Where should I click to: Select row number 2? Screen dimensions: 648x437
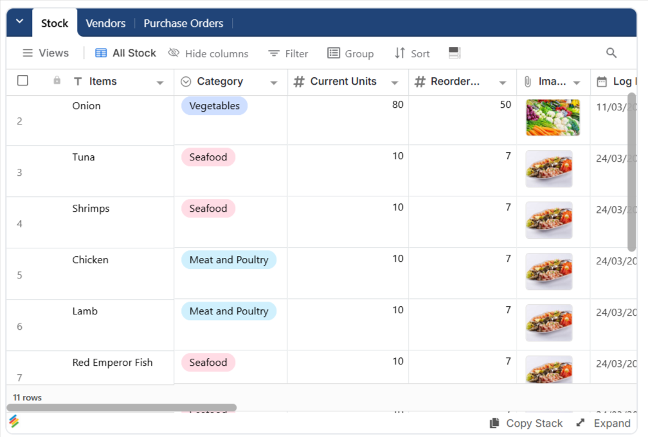[x=19, y=121]
